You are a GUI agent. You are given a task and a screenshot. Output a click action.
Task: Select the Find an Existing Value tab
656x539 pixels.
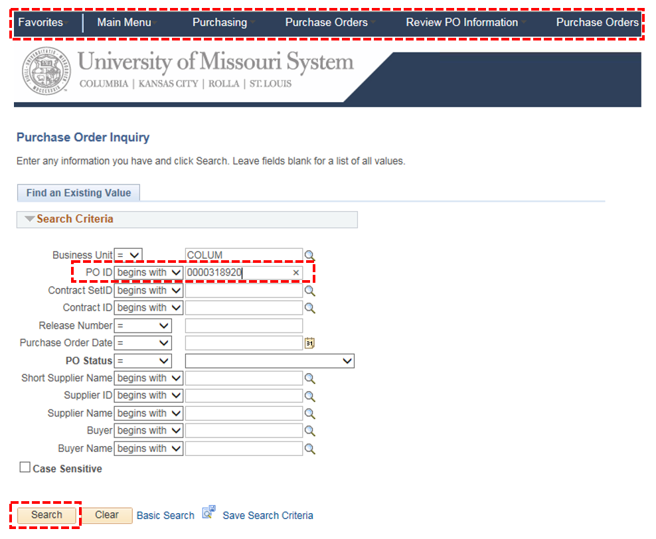(78, 193)
